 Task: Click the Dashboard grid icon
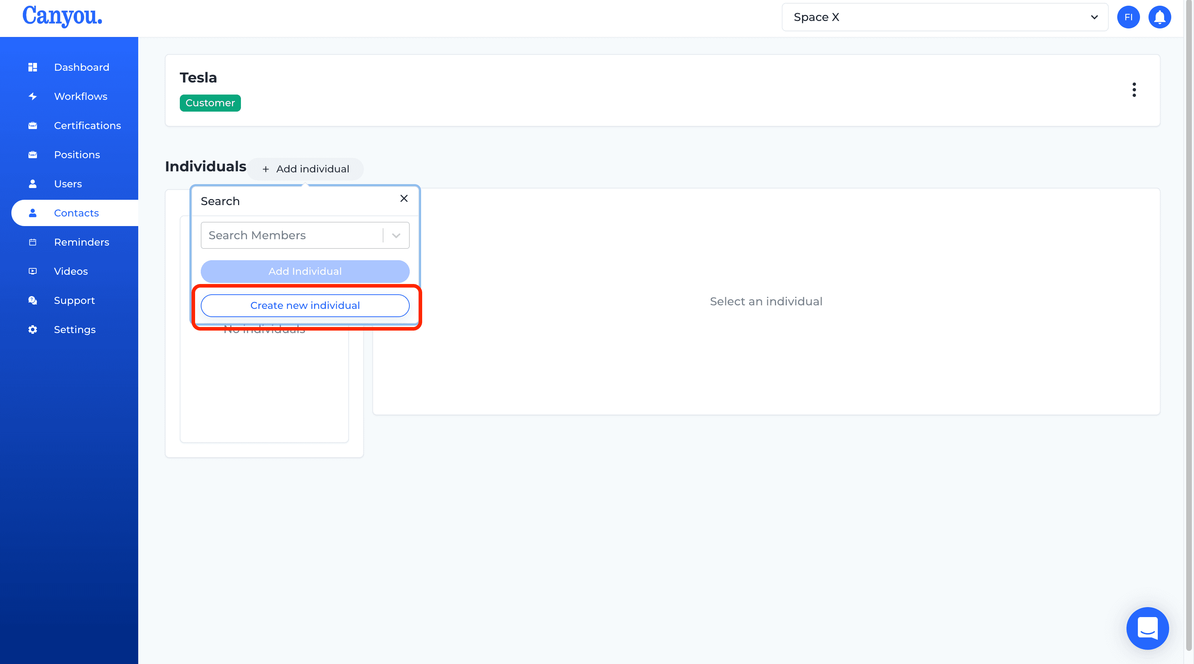pyautogui.click(x=32, y=67)
